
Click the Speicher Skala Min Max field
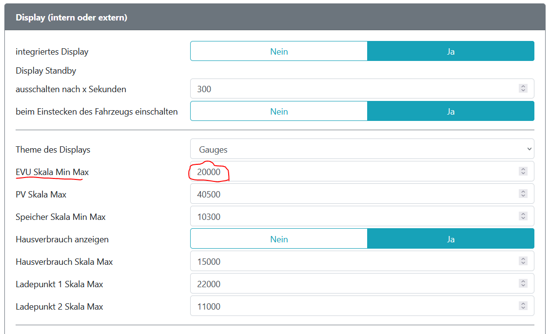pyautogui.click(x=354, y=217)
